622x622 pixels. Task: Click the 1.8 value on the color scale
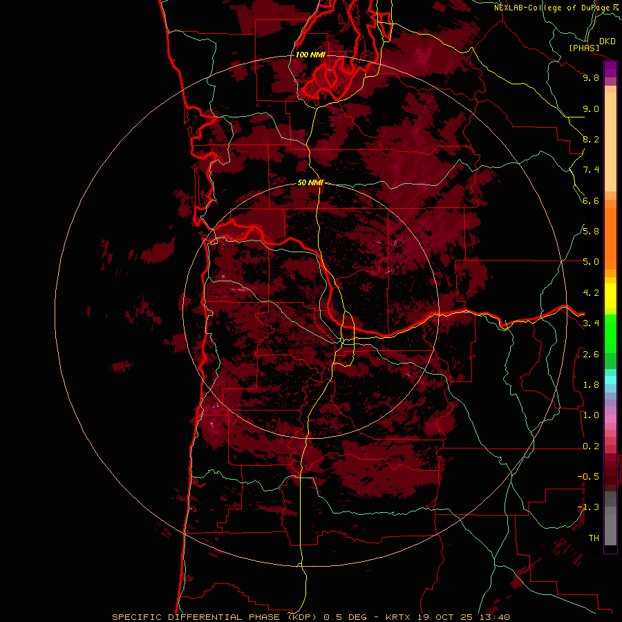click(x=591, y=385)
